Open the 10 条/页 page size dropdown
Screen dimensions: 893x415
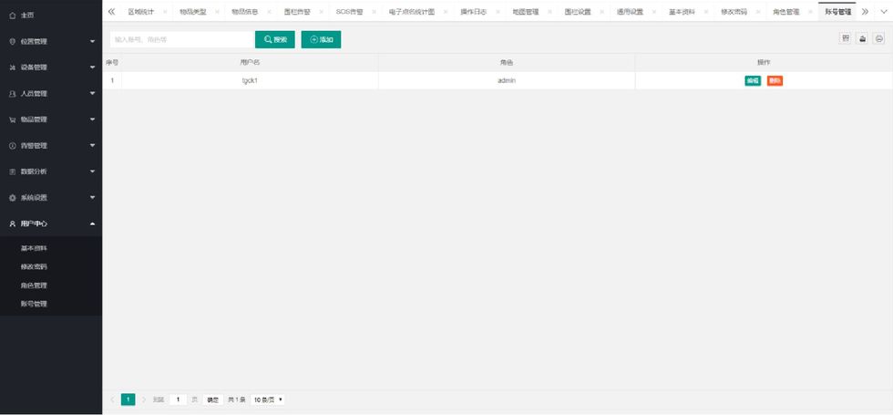coord(269,399)
